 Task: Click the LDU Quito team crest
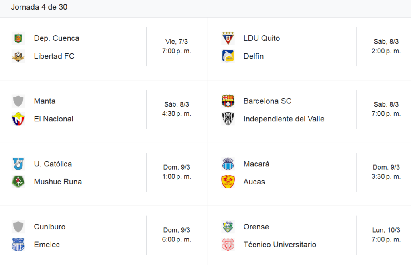click(x=228, y=38)
